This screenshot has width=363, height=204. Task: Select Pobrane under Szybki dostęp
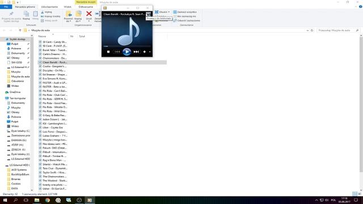click(x=16, y=48)
